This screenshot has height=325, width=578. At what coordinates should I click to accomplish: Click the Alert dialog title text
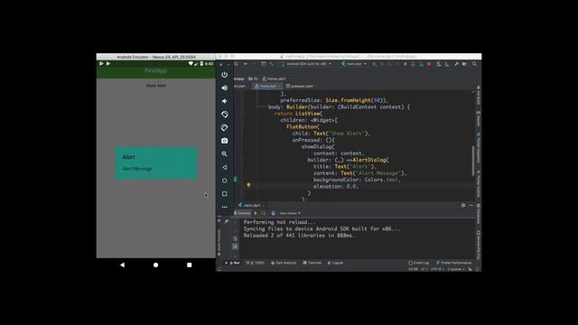pyautogui.click(x=128, y=157)
